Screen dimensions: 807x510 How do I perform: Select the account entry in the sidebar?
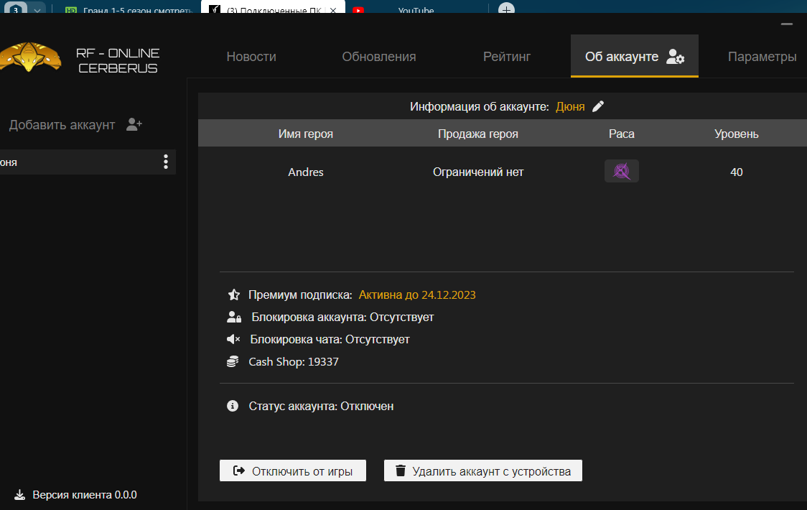click(88, 162)
